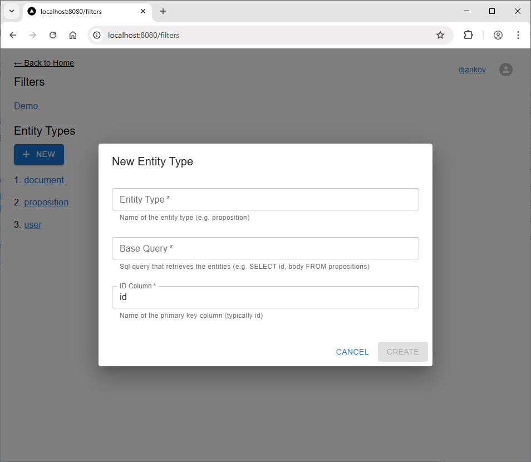The width and height of the screenshot is (531, 462).
Task: Click the forward navigation arrow
Action: click(33, 35)
